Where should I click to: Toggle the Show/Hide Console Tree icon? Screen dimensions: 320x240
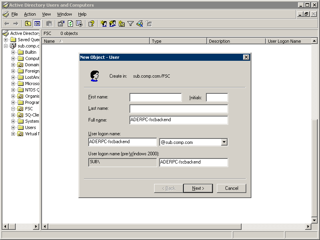click(37, 24)
